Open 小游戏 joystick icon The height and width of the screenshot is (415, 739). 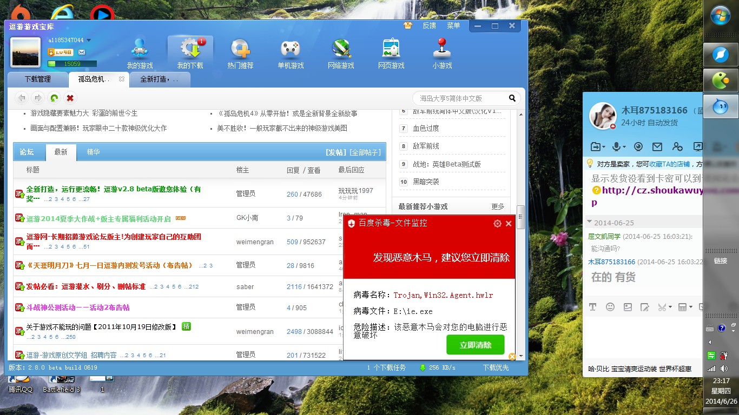pyautogui.click(x=442, y=54)
